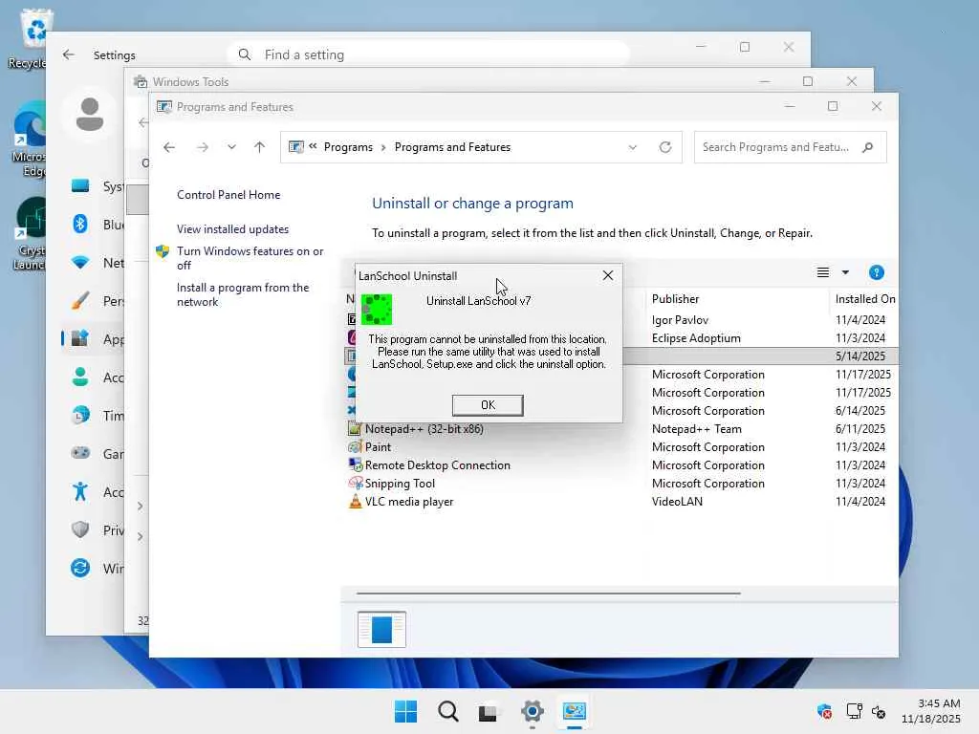979x734 pixels.
Task: Click Igor Pavlov publisher cell
Action: pyautogui.click(x=680, y=319)
